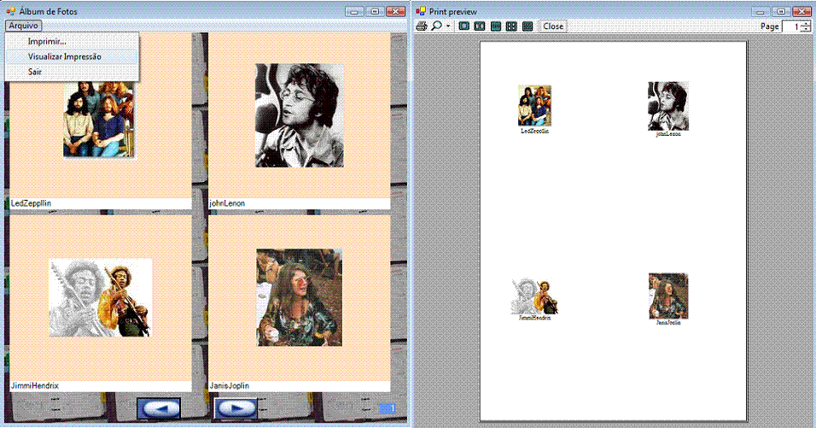Click the JimmiHendrix image on preview page

pos(534,296)
